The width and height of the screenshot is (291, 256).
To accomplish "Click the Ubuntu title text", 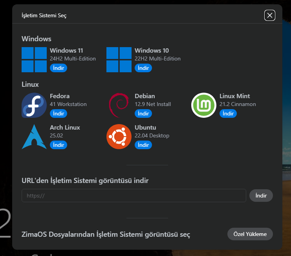I will pos(145,128).
